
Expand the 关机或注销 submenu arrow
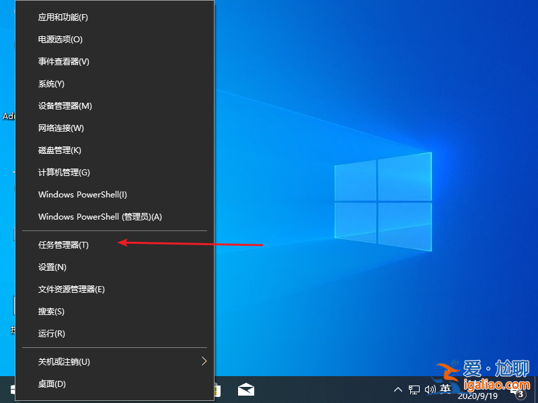point(204,361)
